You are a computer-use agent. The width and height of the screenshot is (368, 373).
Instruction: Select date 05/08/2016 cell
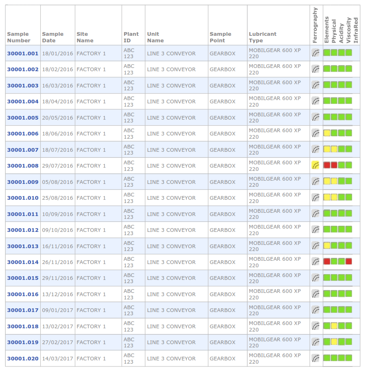[58, 182]
